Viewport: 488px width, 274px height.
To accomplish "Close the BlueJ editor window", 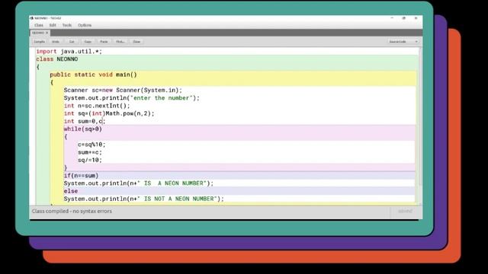I will point(416,18).
